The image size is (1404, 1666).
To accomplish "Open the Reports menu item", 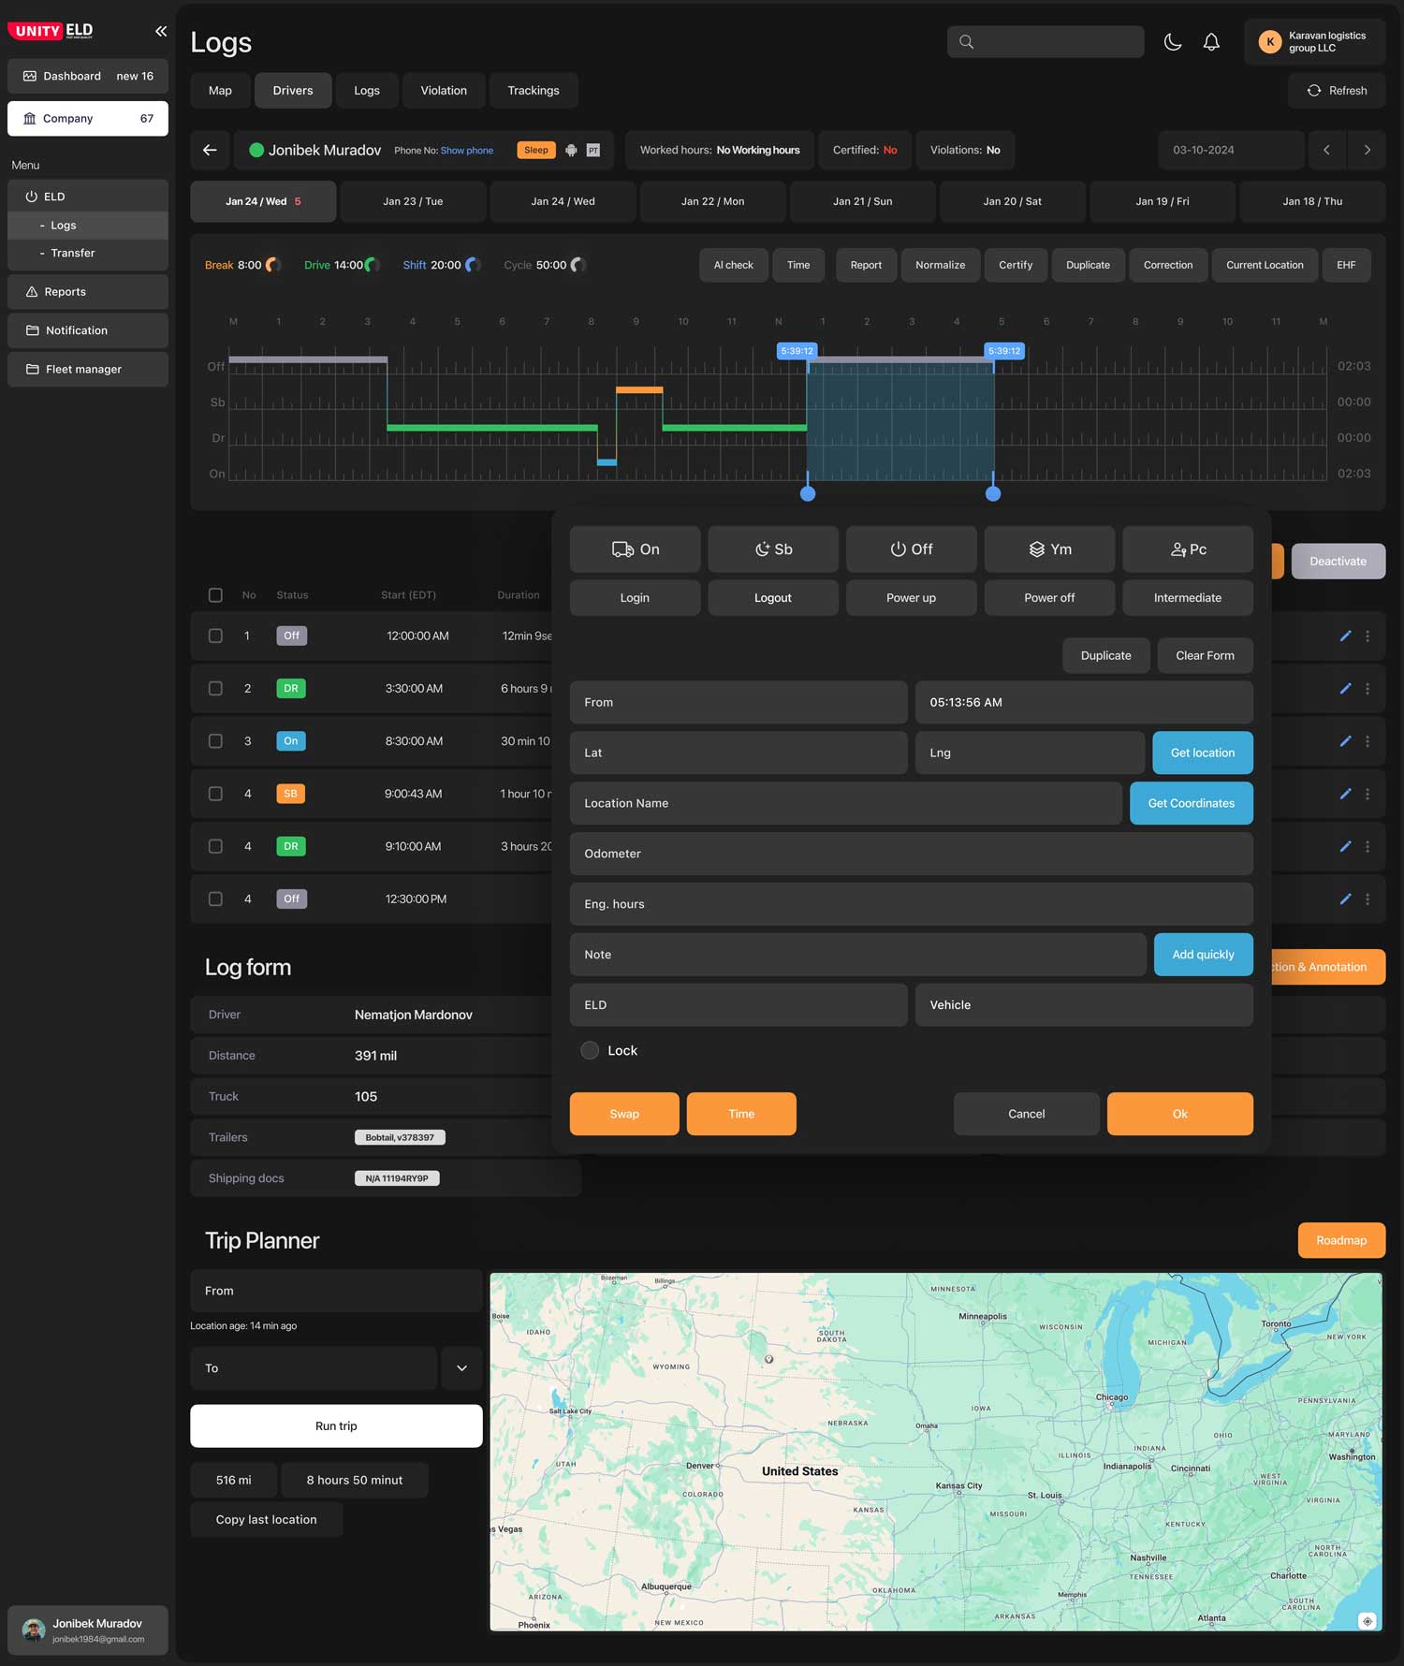I will tap(88, 292).
